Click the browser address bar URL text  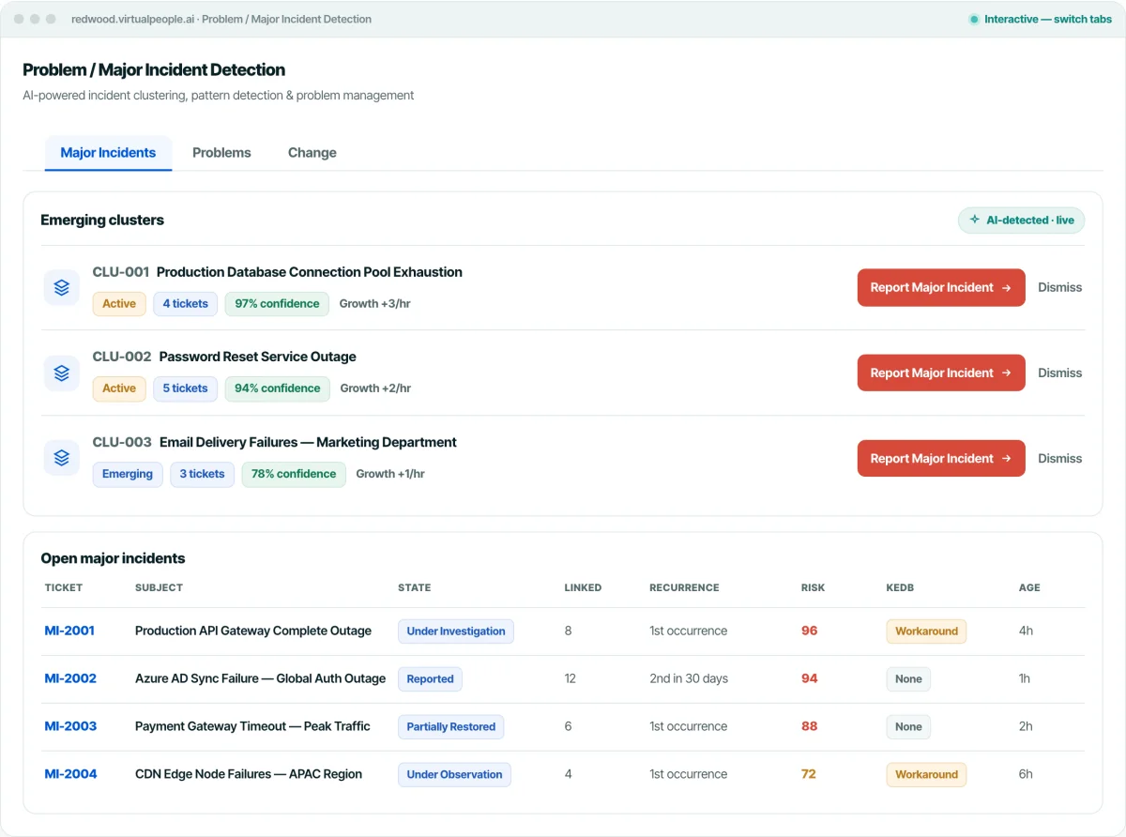point(221,19)
